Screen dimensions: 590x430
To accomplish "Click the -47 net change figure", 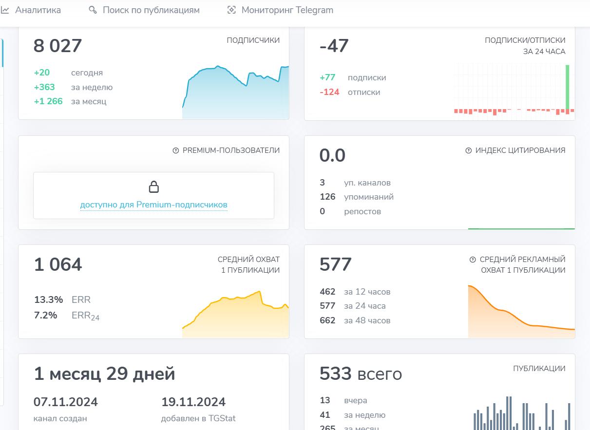I will (334, 46).
